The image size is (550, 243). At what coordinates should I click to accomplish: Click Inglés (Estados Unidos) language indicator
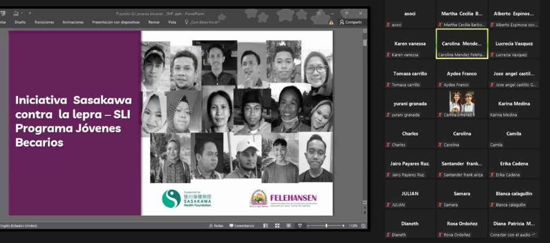click(19, 226)
